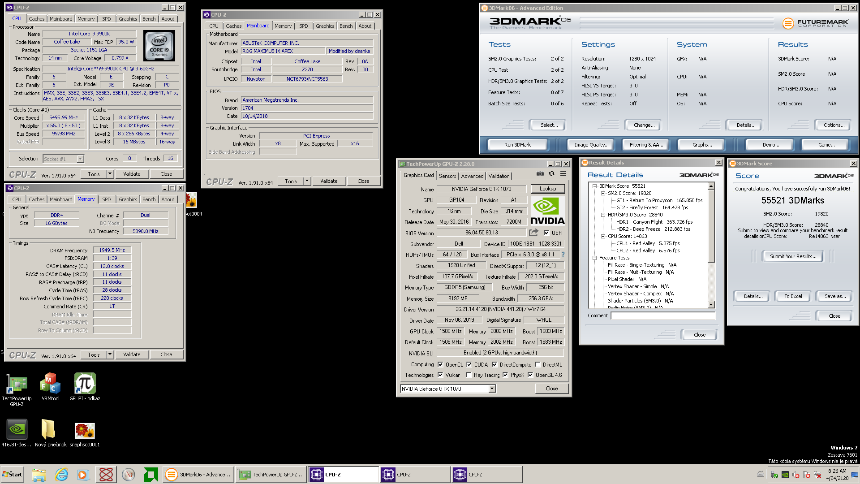
Task: Open SPD tab in Mainboard CPU-Z window
Action: point(304,26)
